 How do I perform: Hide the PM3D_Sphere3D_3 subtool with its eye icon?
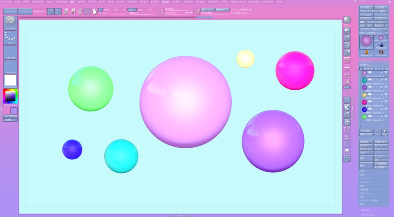coord(386,80)
